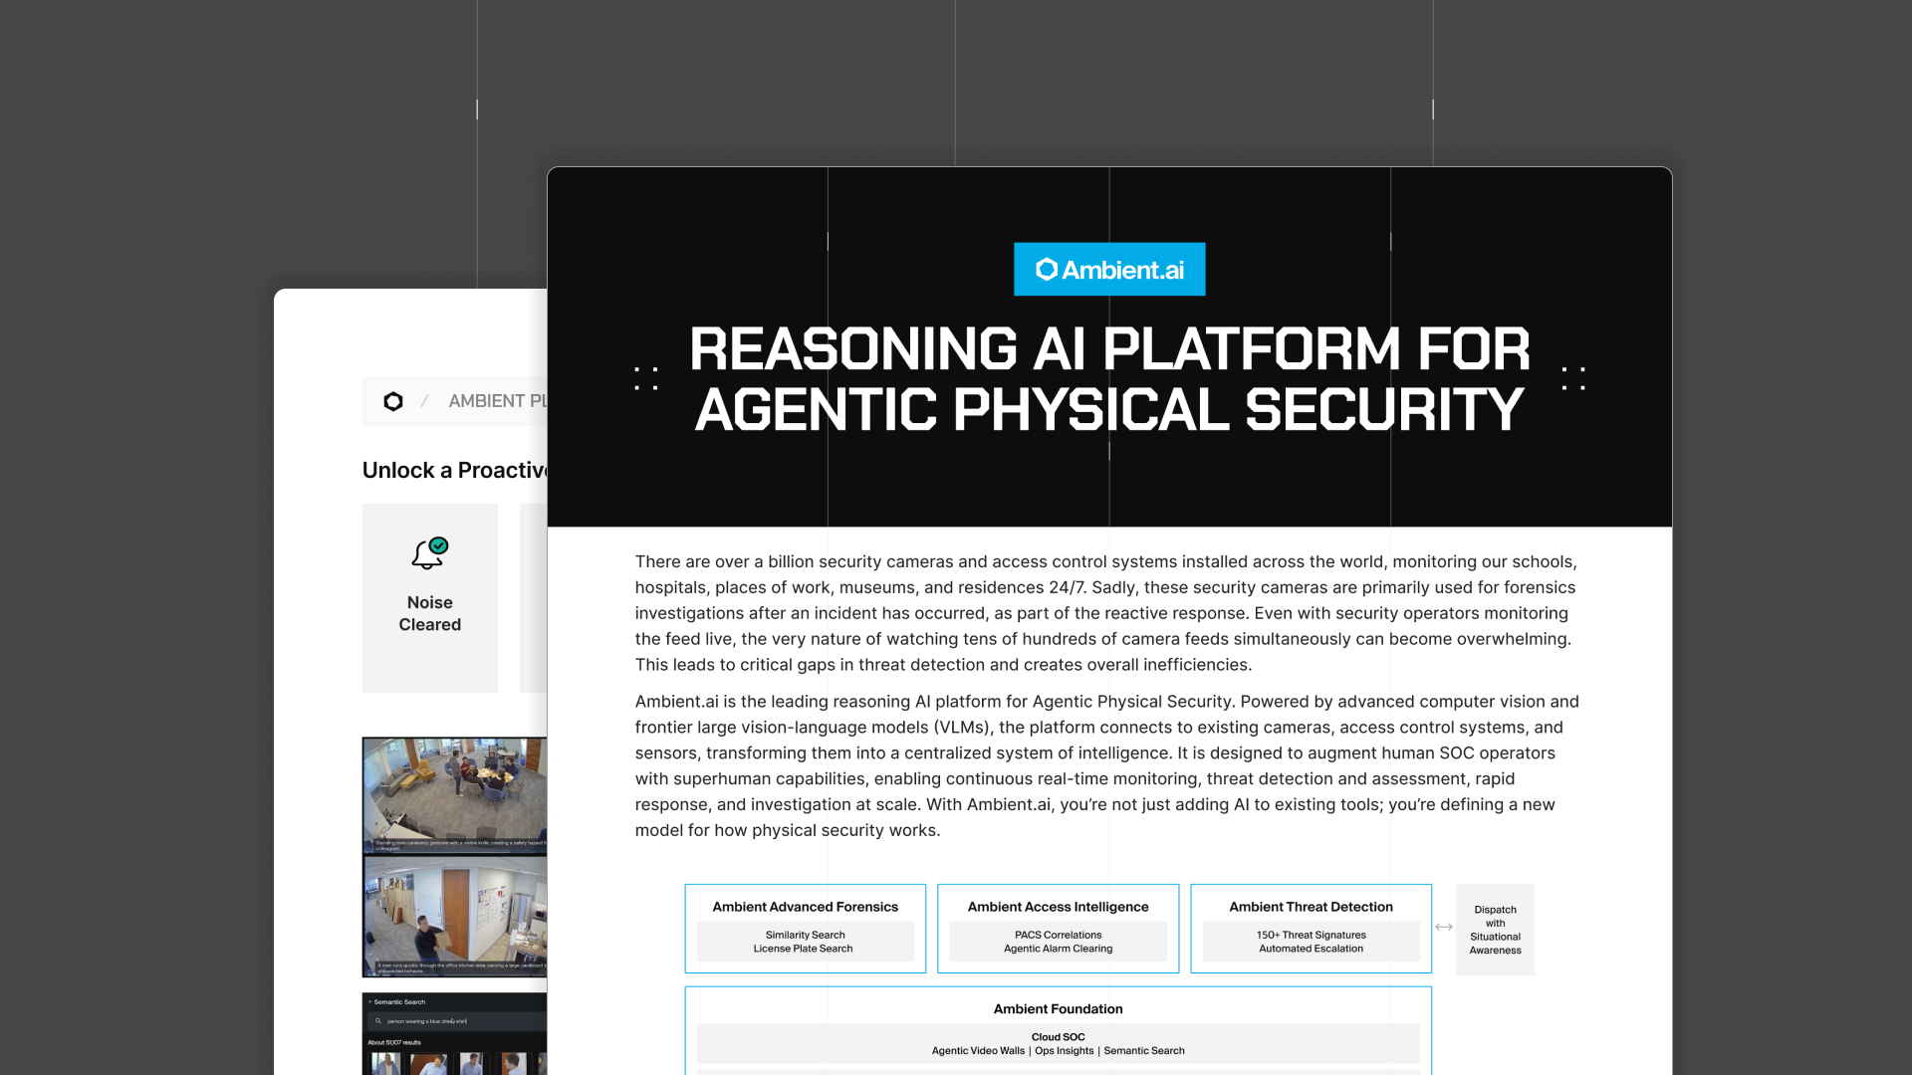Select the Ambient Threat Detection box
The width and height of the screenshot is (1912, 1075).
1311,928
